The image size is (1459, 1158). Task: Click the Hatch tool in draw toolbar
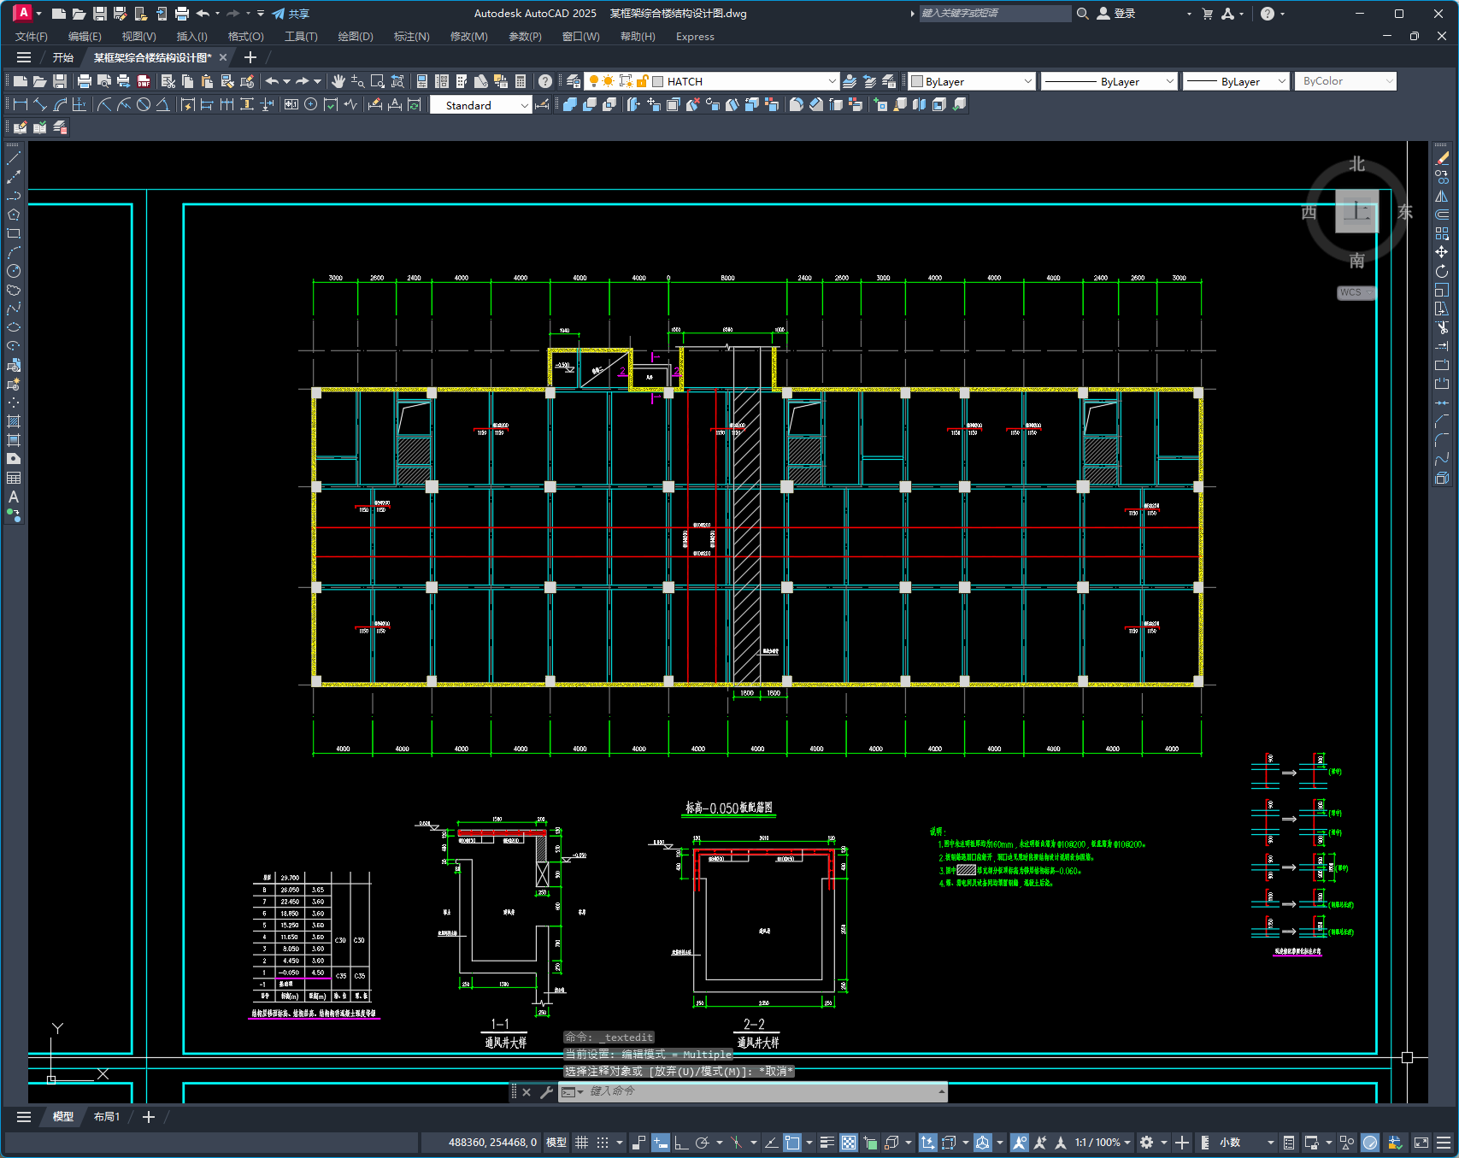[14, 421]
